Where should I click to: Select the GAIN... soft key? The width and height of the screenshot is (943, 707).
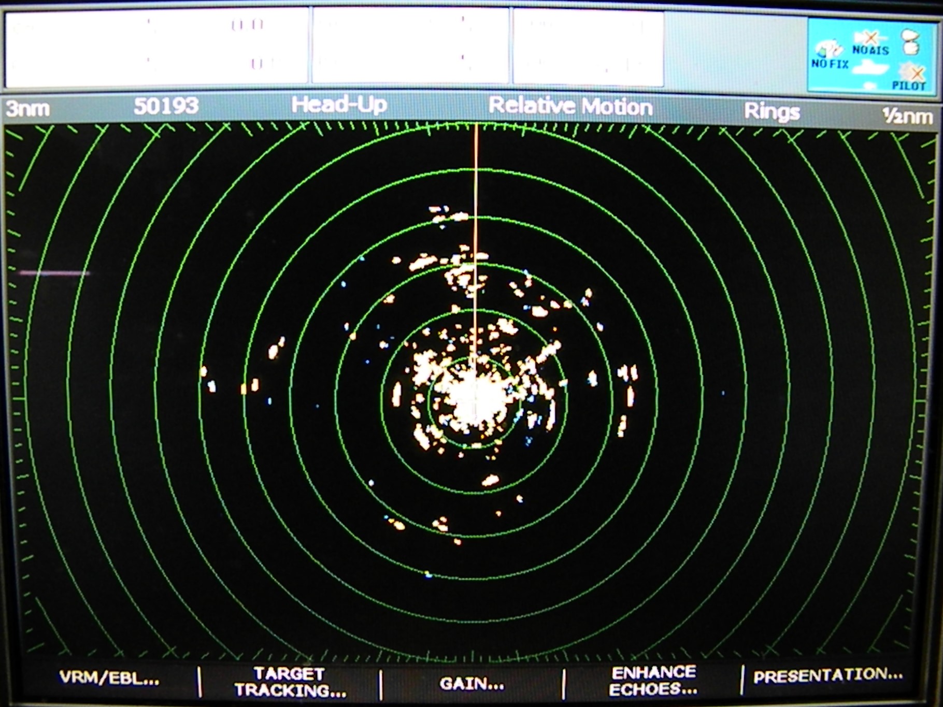[x=472, y=684]
